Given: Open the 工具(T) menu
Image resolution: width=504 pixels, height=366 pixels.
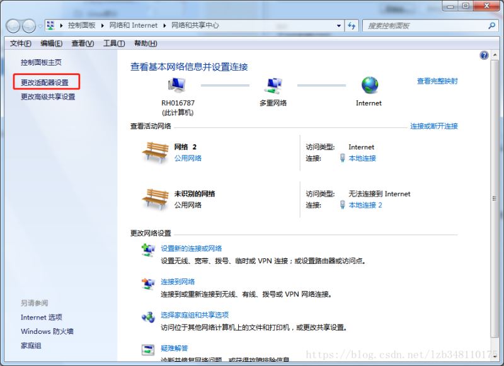Looking at the screenshot, I should coord(114,43).
